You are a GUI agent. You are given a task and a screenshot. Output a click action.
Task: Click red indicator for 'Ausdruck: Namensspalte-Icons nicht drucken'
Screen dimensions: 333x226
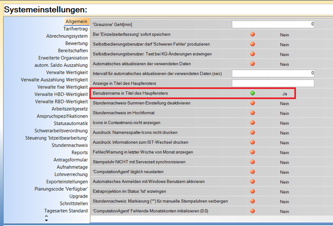252,132
